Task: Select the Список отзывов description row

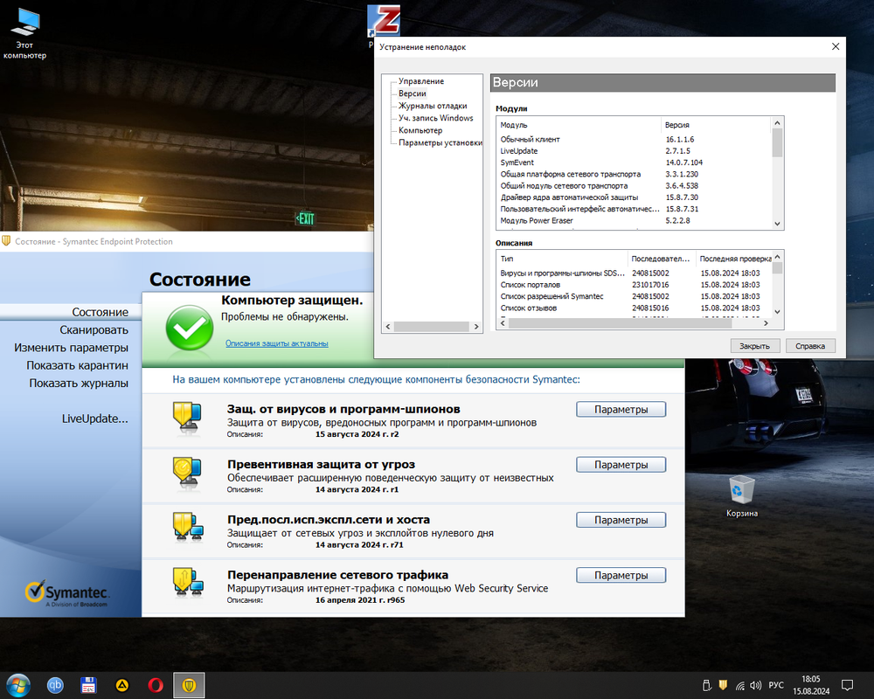Action: tap(635, 308)
